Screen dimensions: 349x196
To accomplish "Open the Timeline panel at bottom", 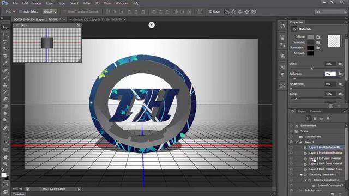I will [x=19, y=194].
